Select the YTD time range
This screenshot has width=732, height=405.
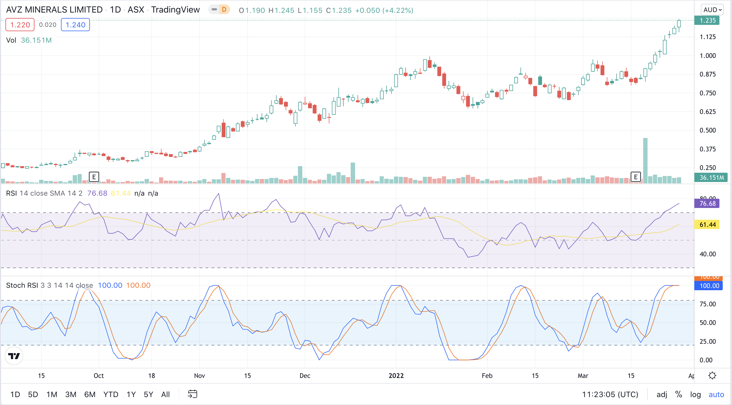click(x=110, y=394)
